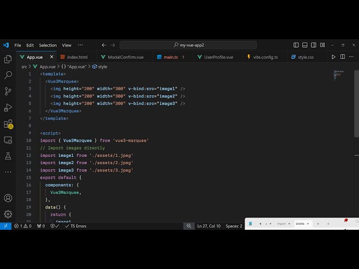This screenshot has height=269, width=359.
Task: Click the remote window indicator in status bar
Action: 5,226
